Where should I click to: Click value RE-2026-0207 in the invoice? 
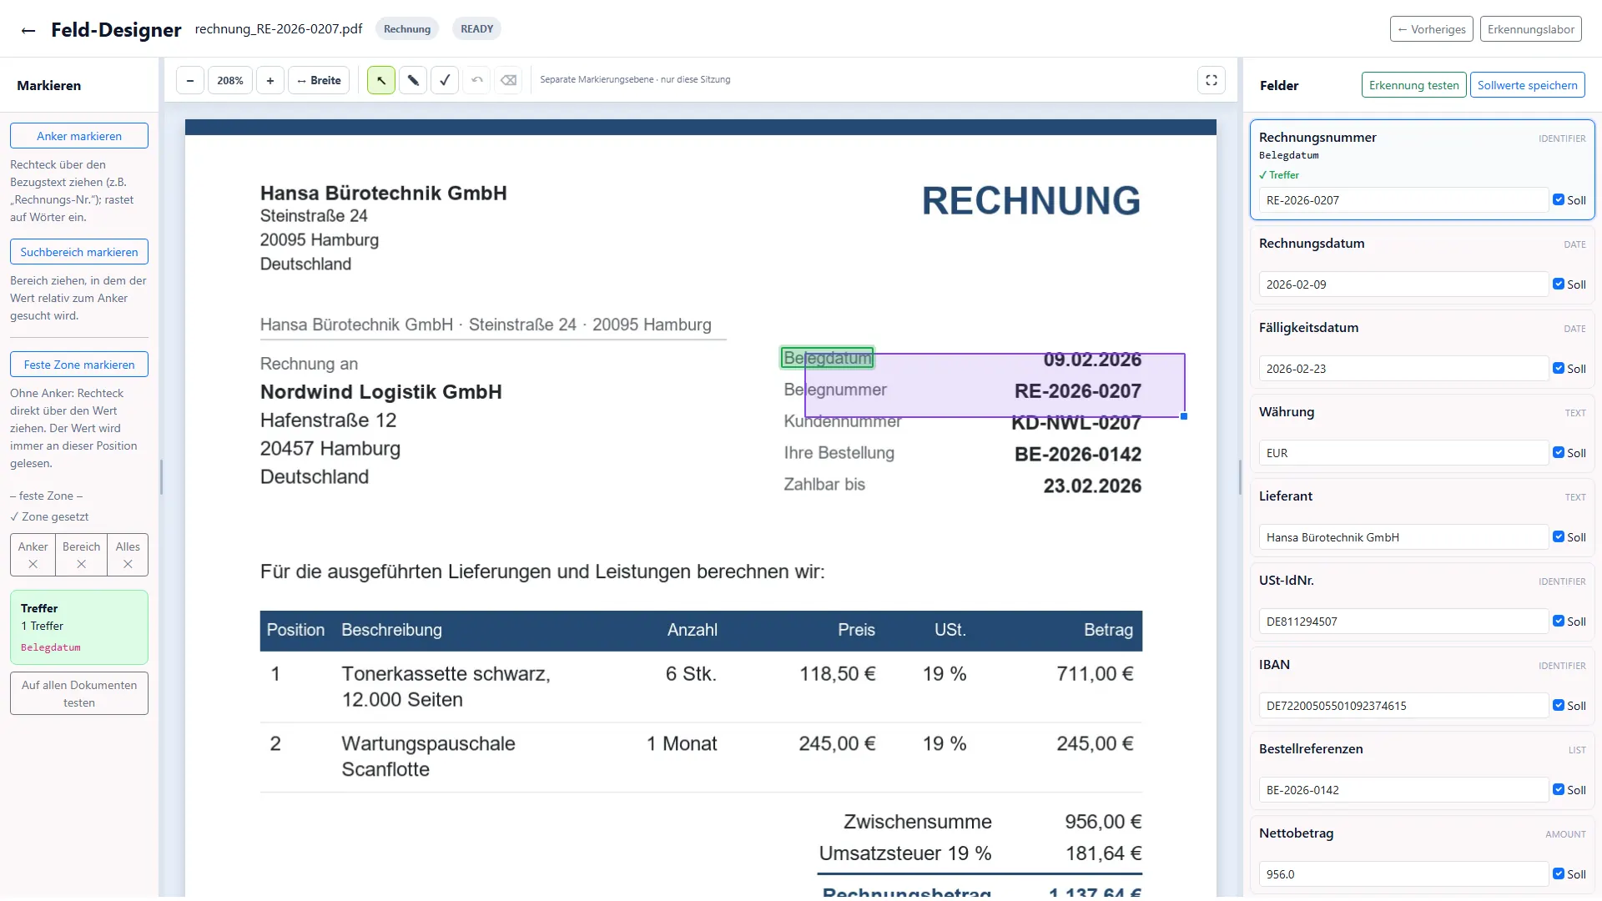point(1077,391)
